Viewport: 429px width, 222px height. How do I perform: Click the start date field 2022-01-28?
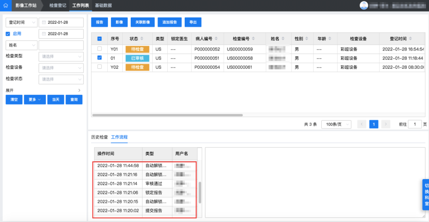pos(61,22)
